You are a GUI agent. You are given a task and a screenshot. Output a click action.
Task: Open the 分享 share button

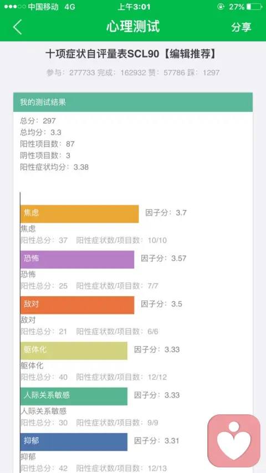click(241, 27)
